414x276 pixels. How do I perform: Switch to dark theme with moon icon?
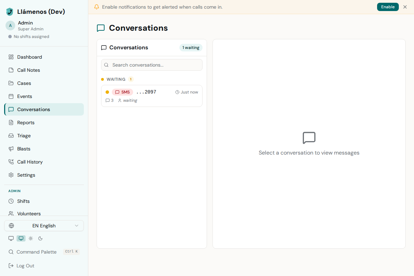pyautogui.click(x=40, y=238)
